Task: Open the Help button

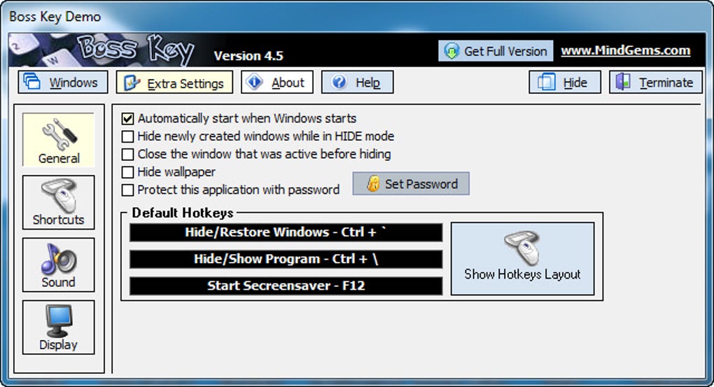Action: point(358,83)
